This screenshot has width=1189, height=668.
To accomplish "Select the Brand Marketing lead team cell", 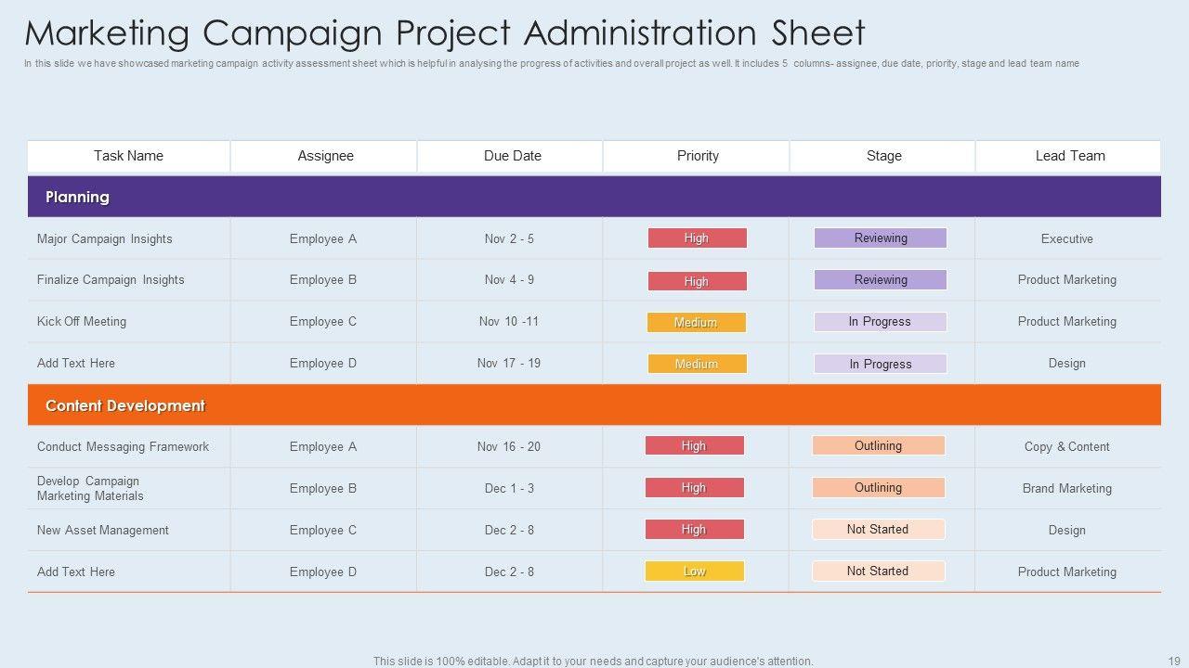I will (x=1066, y=488).
